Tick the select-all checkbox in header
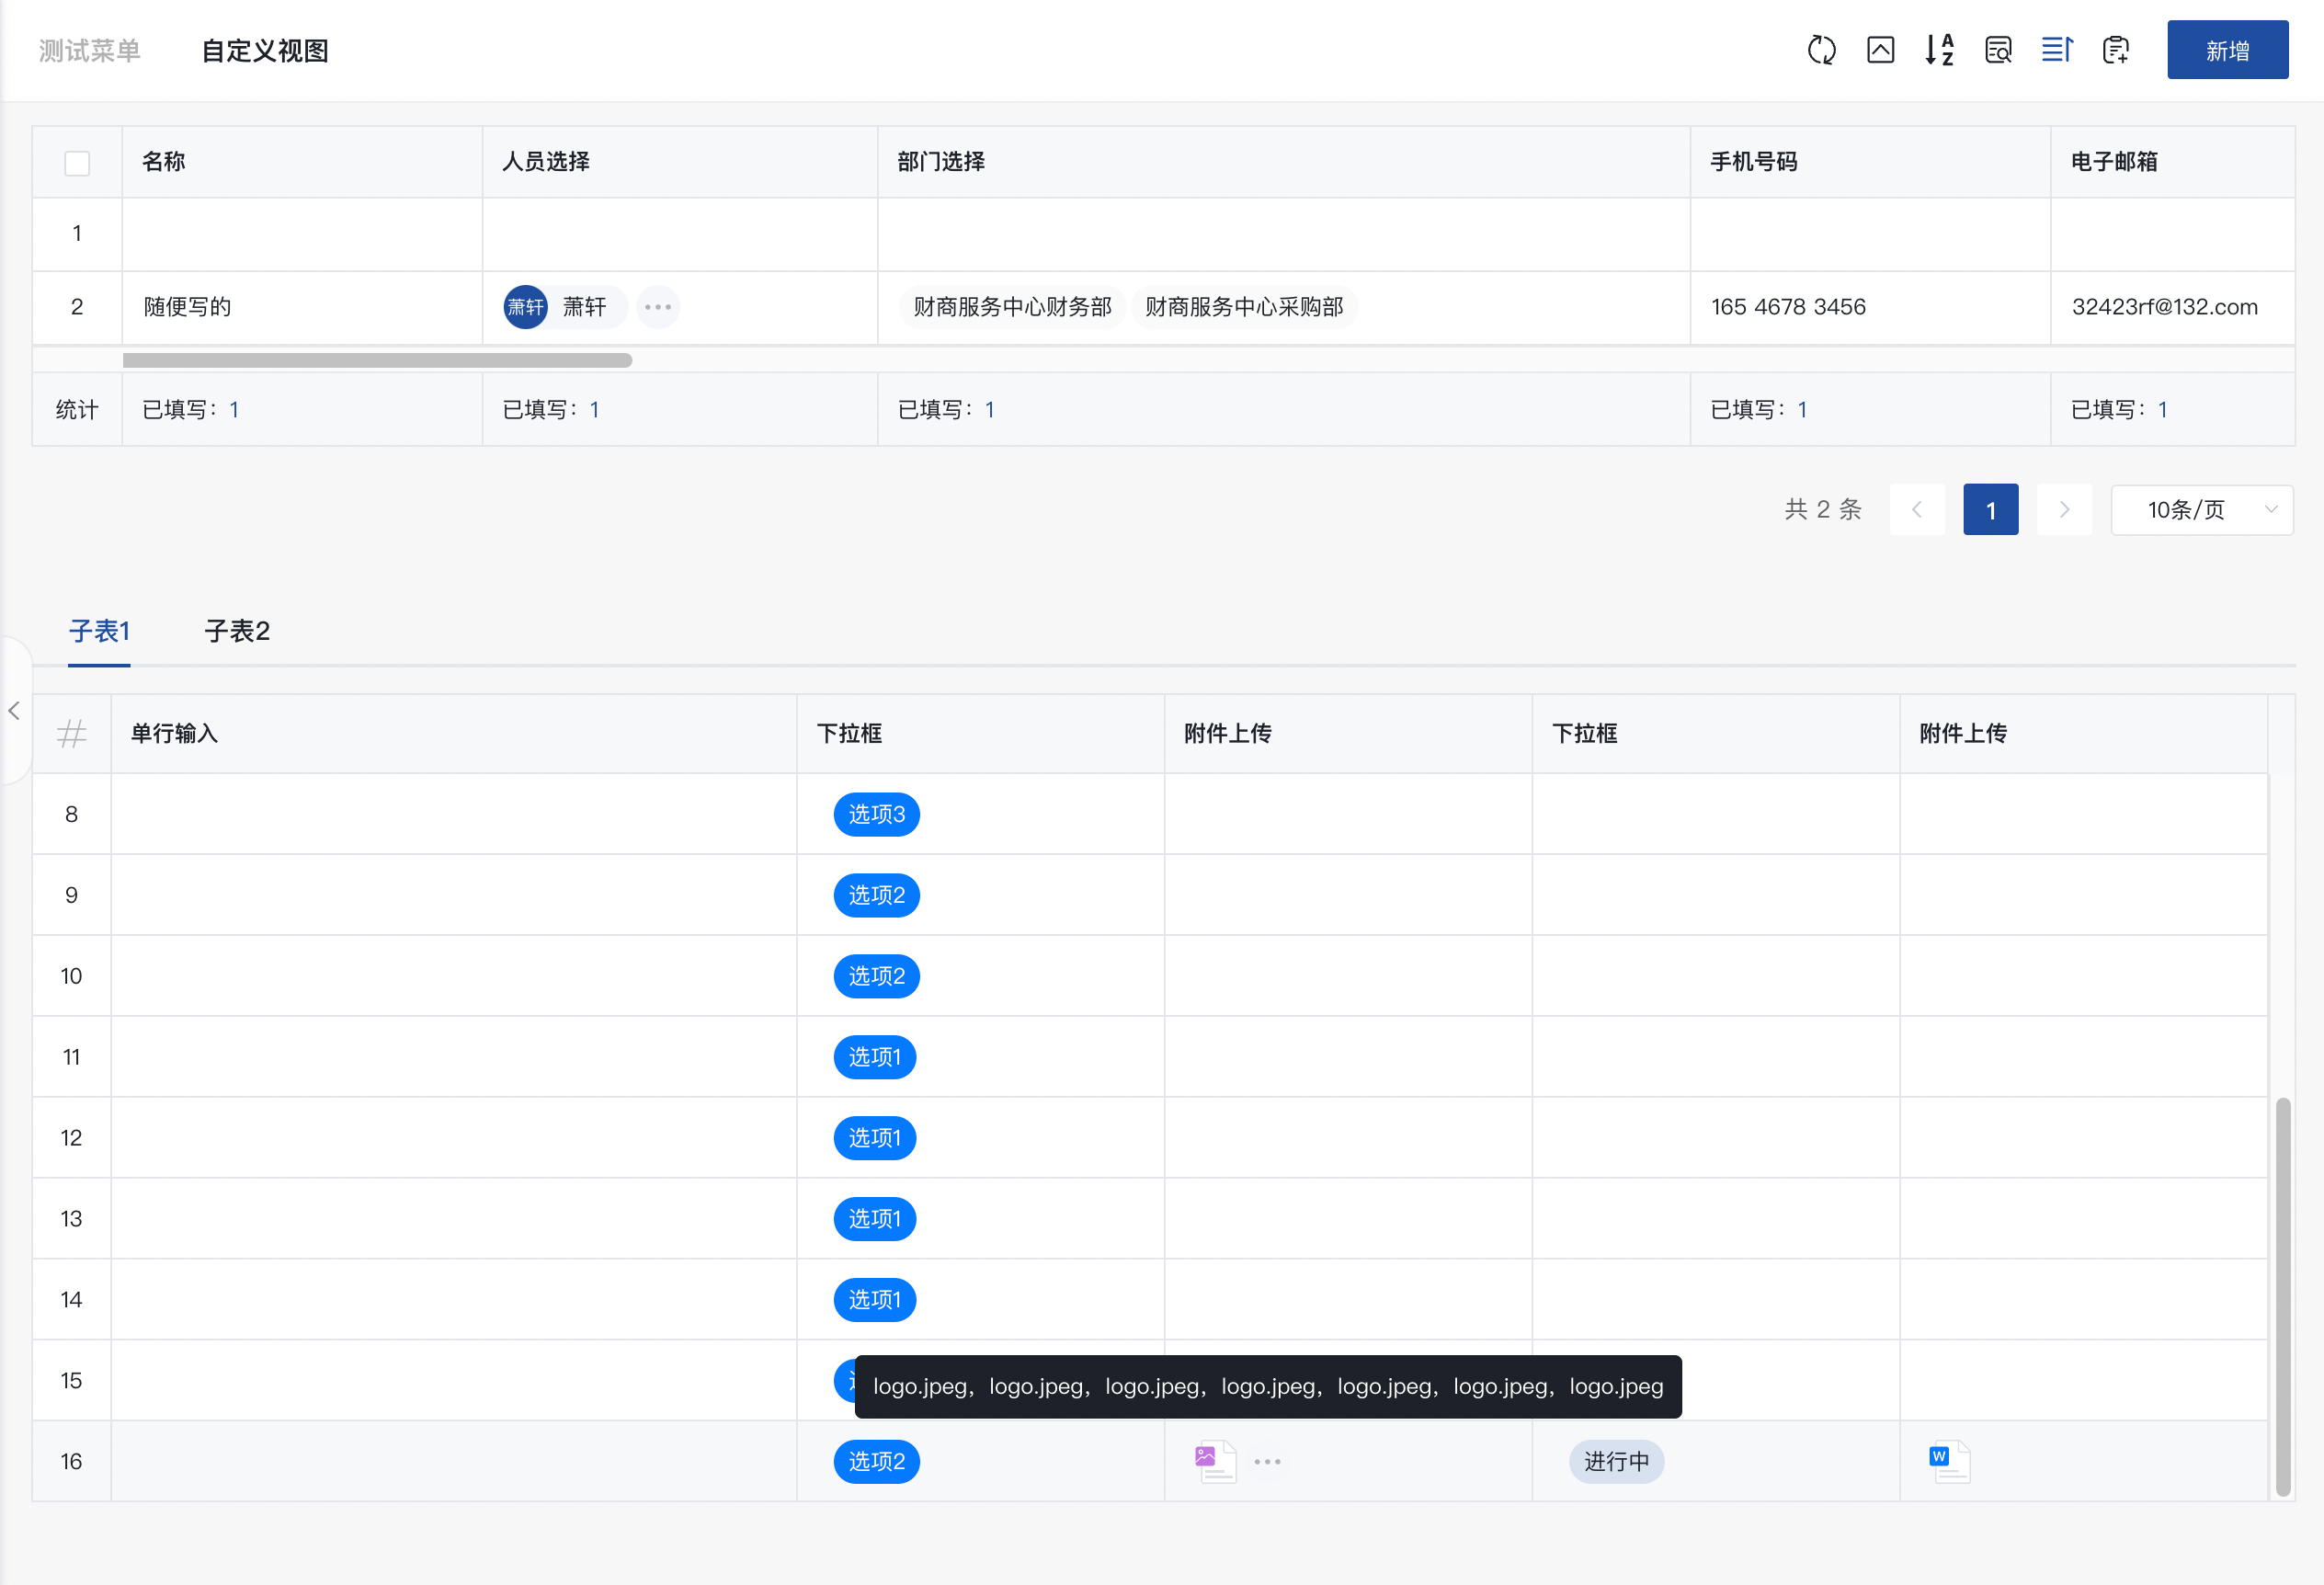The image size is (2324, 1585). point(77,163)
